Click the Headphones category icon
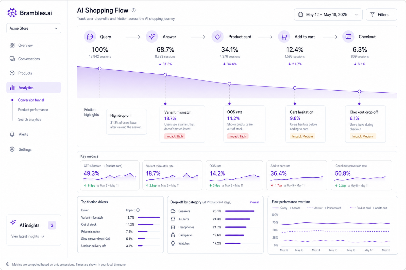This screenshot has height=270, width=406. [173, 227]
